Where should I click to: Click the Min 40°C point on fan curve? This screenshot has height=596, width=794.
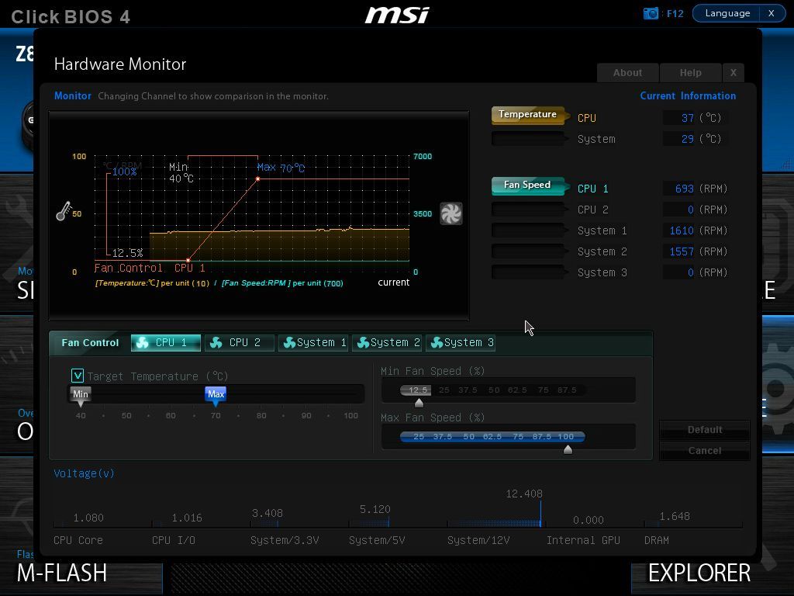point(188,260)
